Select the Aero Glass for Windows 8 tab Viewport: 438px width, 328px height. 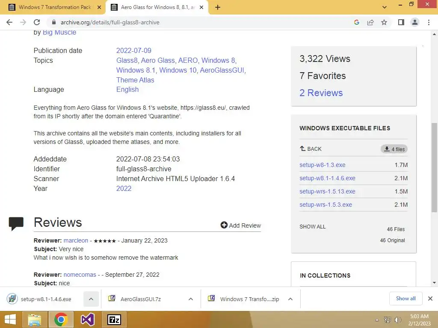157,7
